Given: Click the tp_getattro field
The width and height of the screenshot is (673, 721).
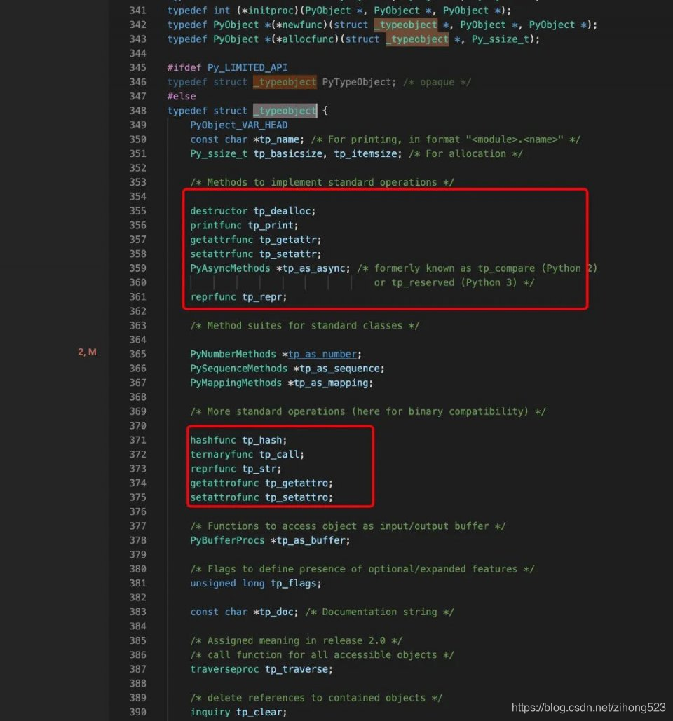Looking at the screenshot, I should click(x=297, y=483).
